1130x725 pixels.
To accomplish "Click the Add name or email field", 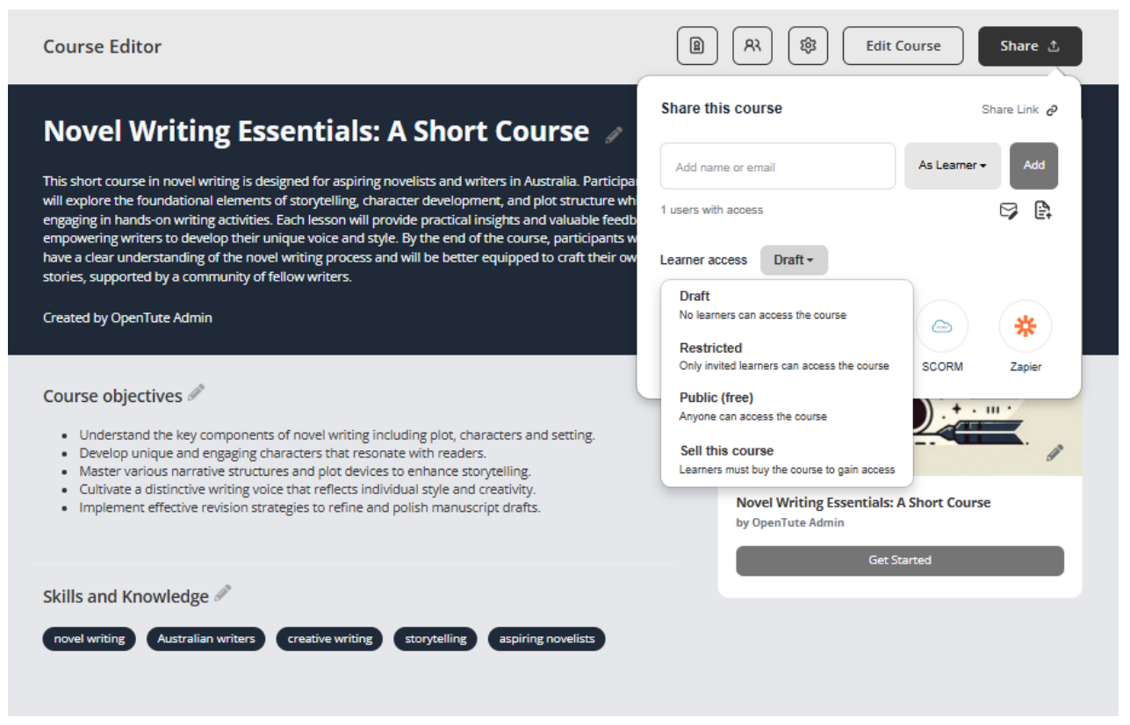I will pos(777,167).
